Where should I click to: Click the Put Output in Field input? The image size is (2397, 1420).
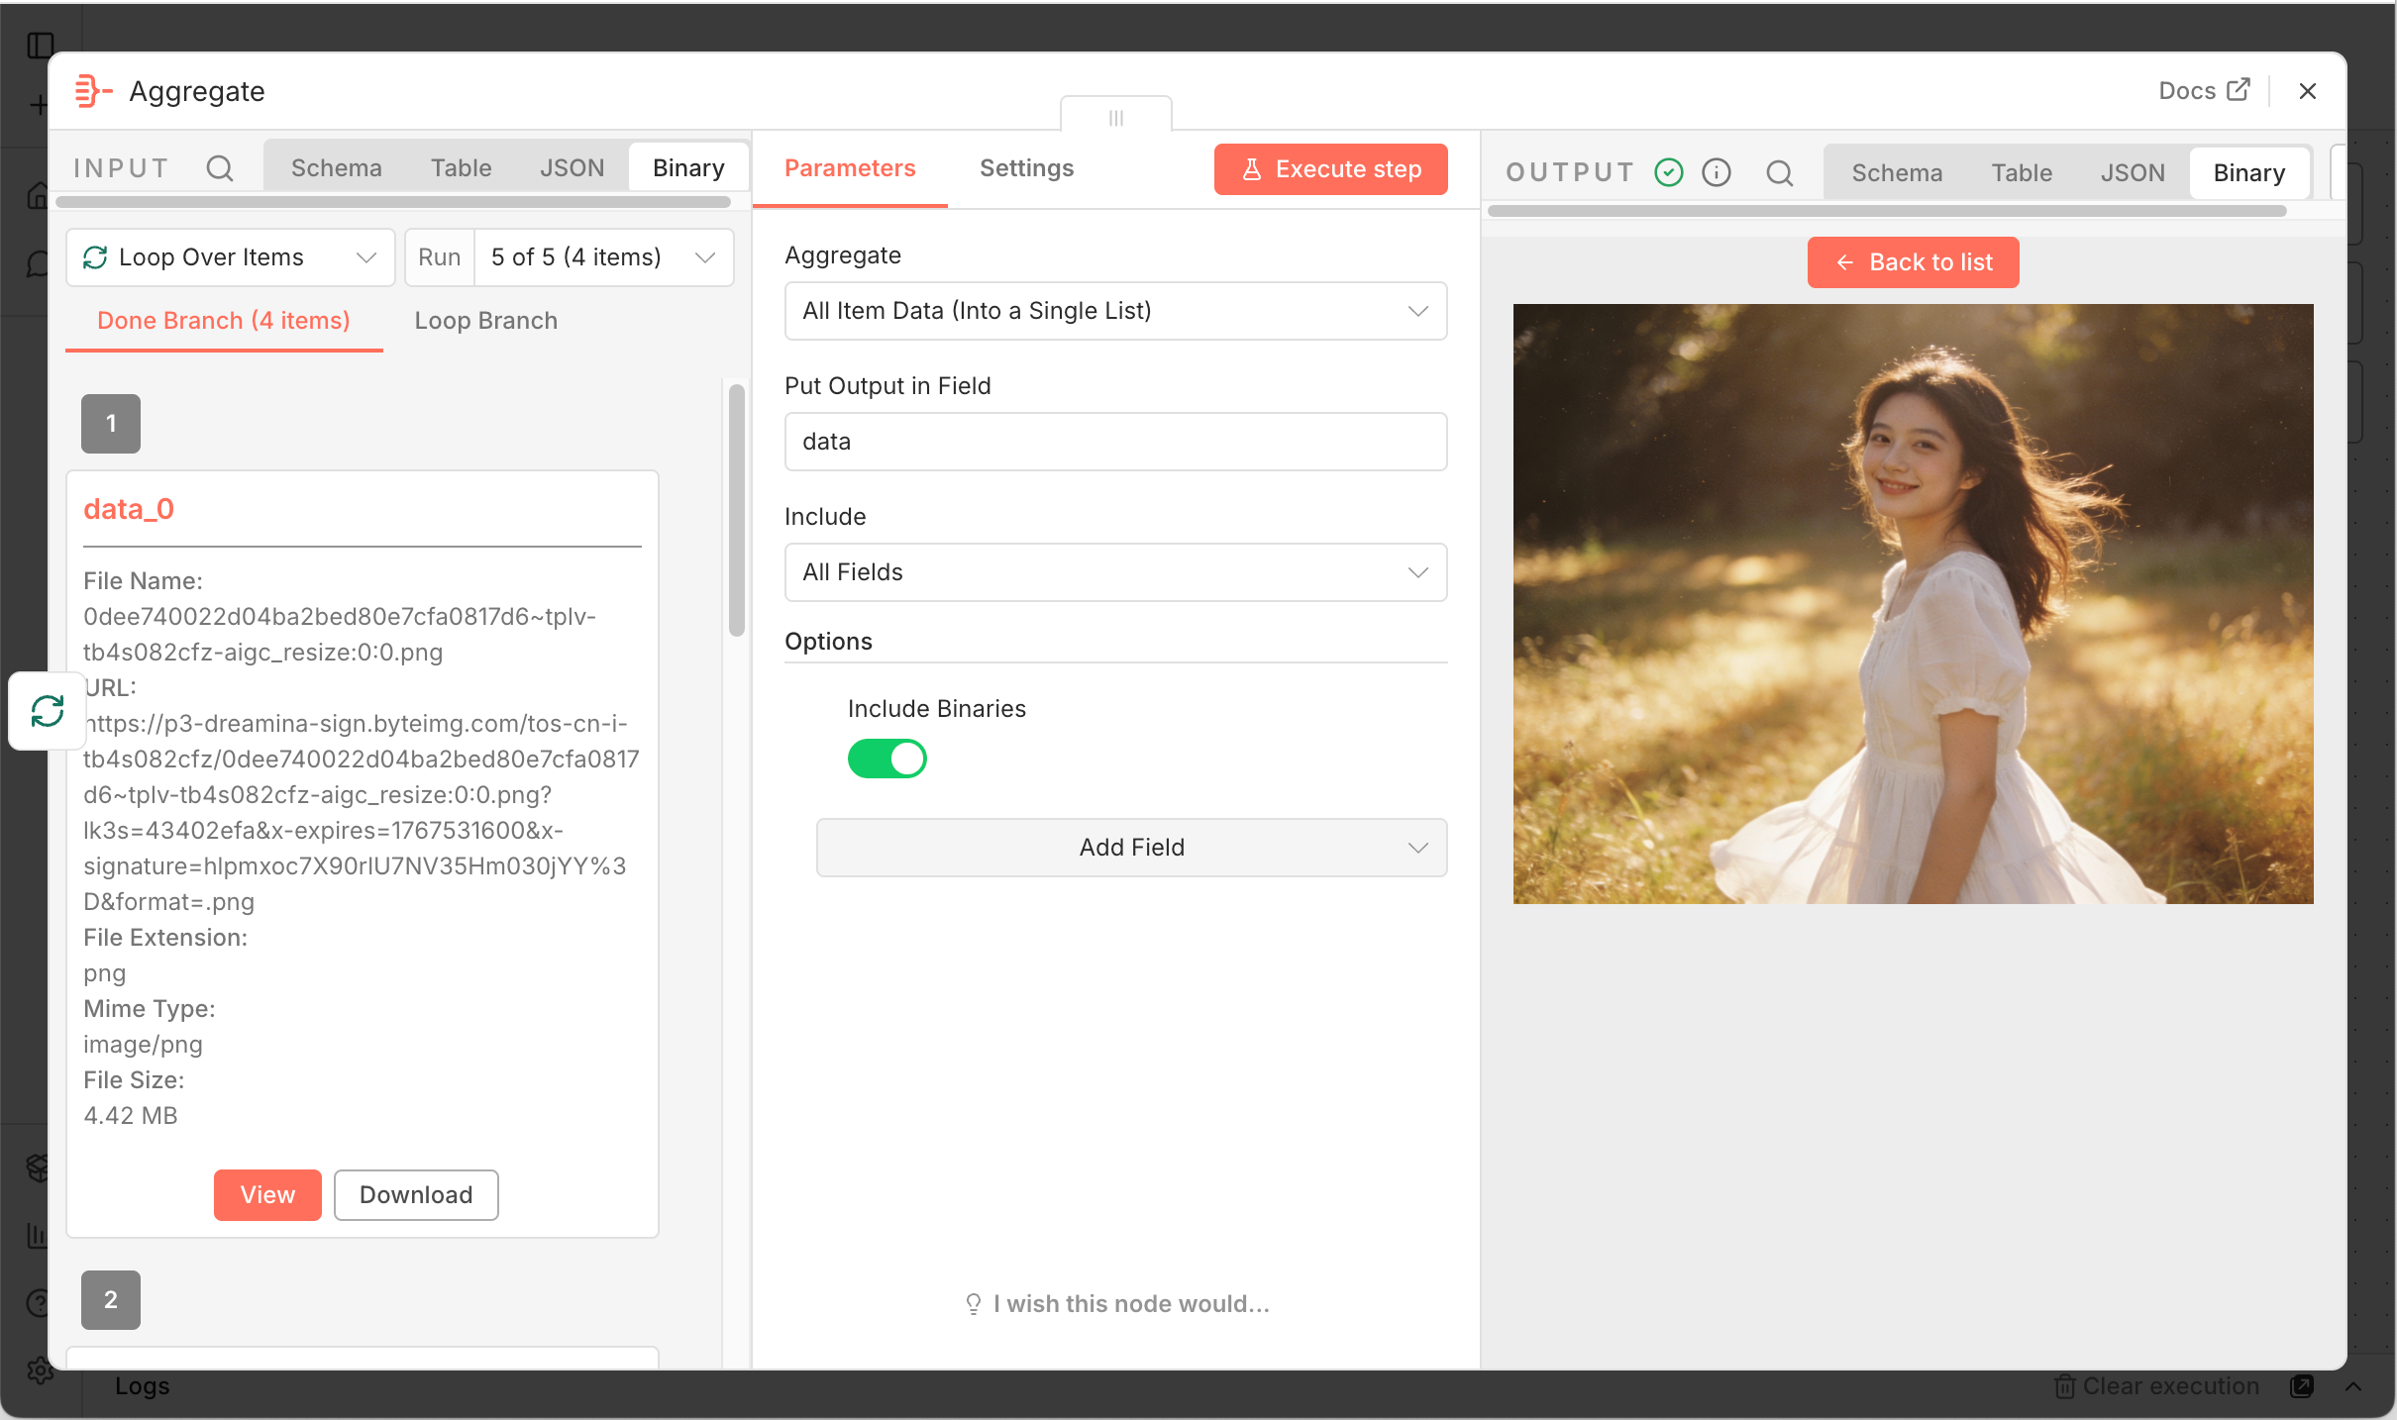tap(1115, 442)
